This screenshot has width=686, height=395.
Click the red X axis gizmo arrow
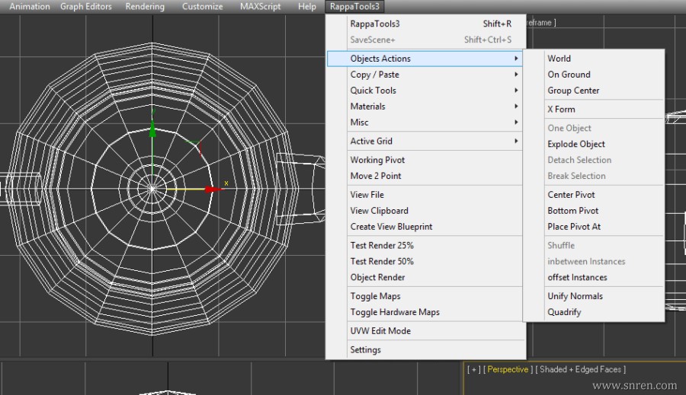point(213,188)
